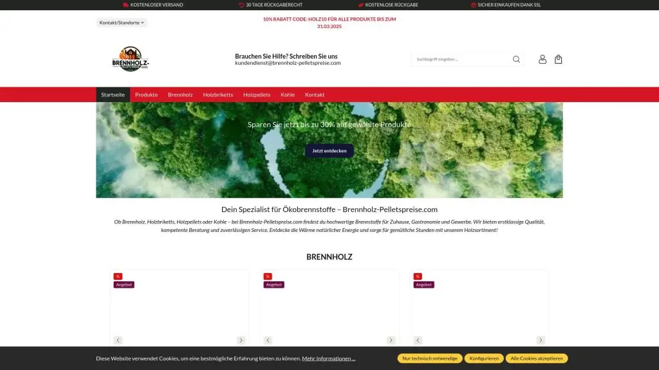The width and height of the screenshot is (659, 370).
Task: Go to the Holzpellets category
Action: click(257, 94)
